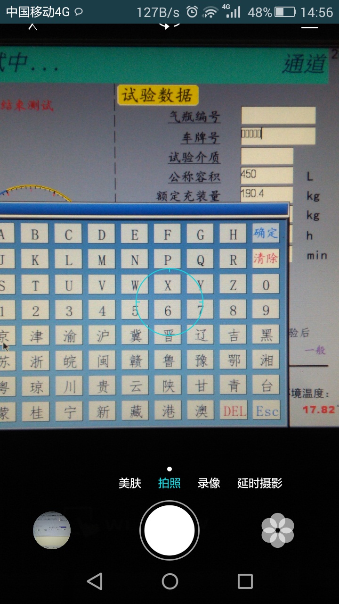339x604 pixels.
Task: Tap the recent apps square button
Action: tap(245, 581)
